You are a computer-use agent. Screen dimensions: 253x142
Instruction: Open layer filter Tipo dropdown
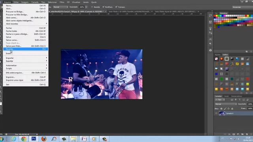[x=220, y=100]
